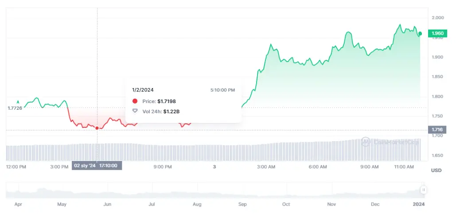The height and width of the screenshot is (215, 460).
Task: Click the red price marker dot
Action: 97,128
